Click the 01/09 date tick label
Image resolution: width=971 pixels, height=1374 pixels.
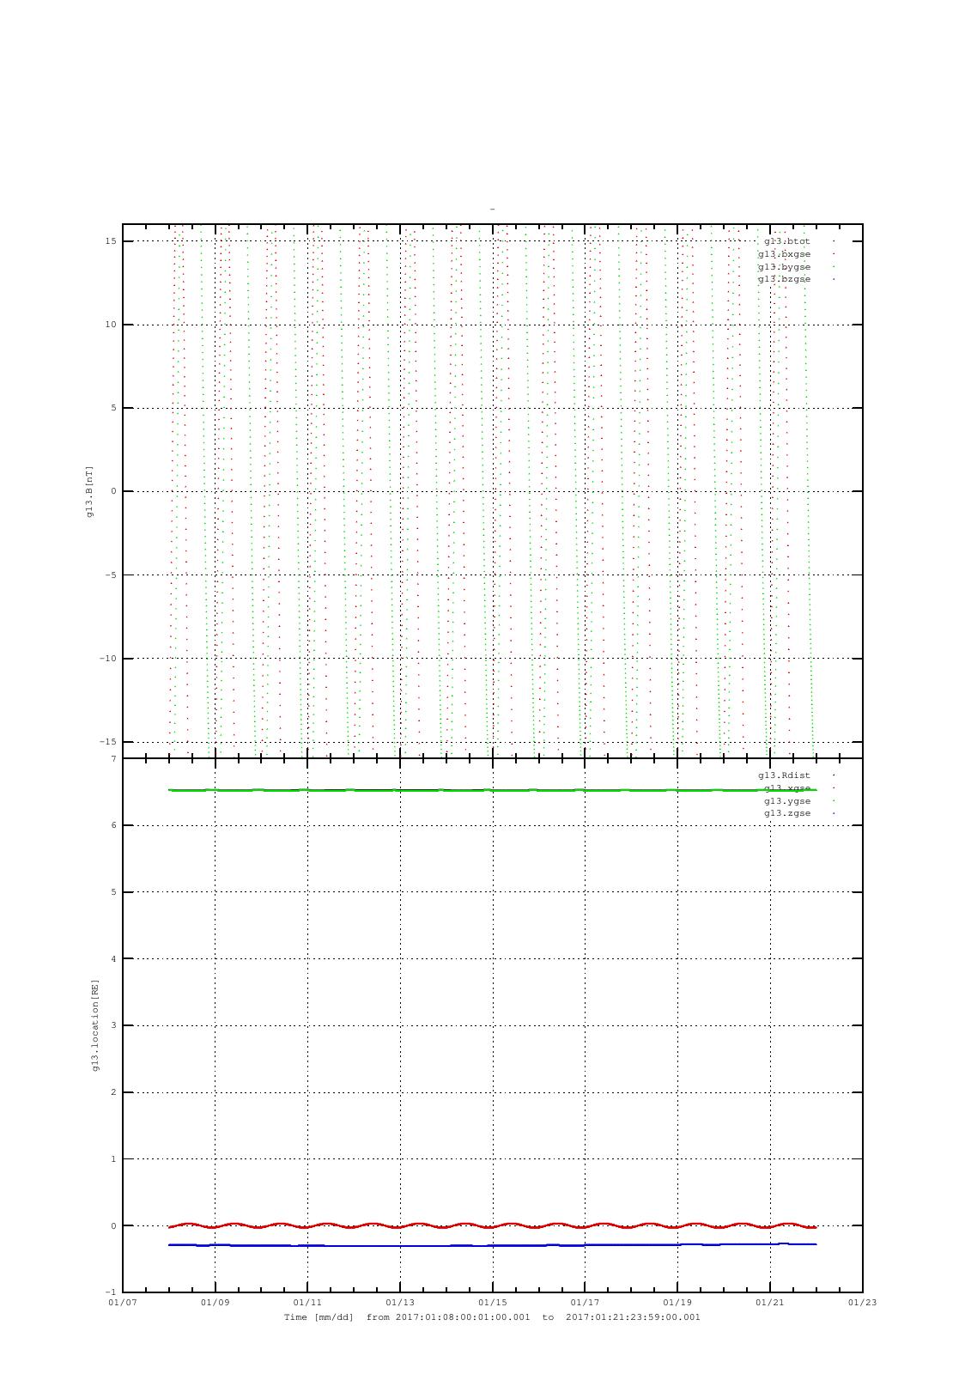(215, 1302)
